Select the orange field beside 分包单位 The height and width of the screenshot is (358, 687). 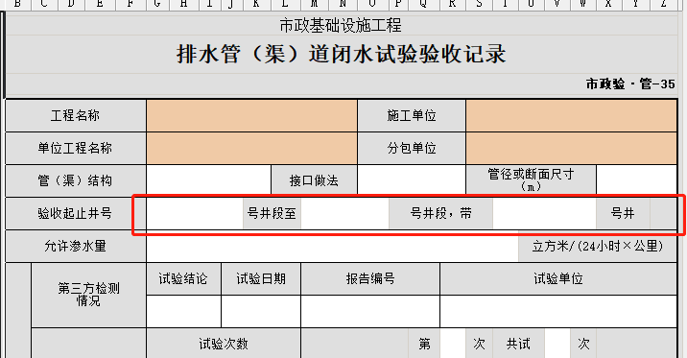(571, 149)
